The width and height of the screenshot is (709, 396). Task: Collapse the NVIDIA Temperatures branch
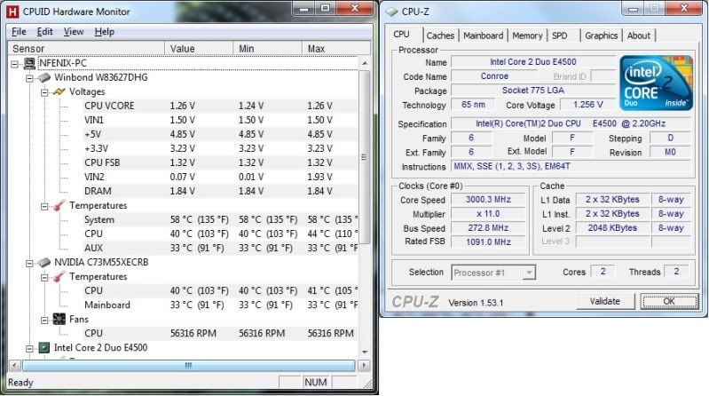pyautogui.click(x=44, y=277)
